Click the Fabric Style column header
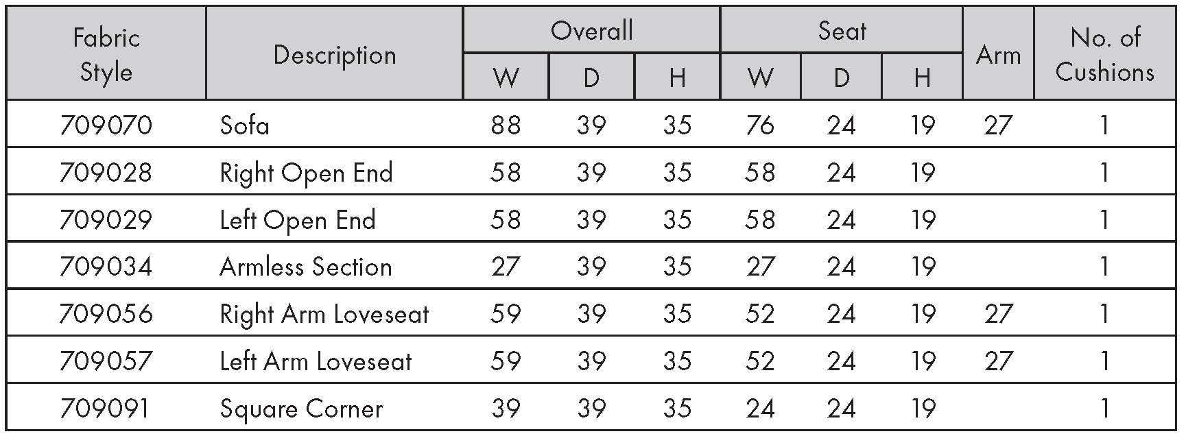Viewport: 1186px width, 436px height. tap(106, 54)
